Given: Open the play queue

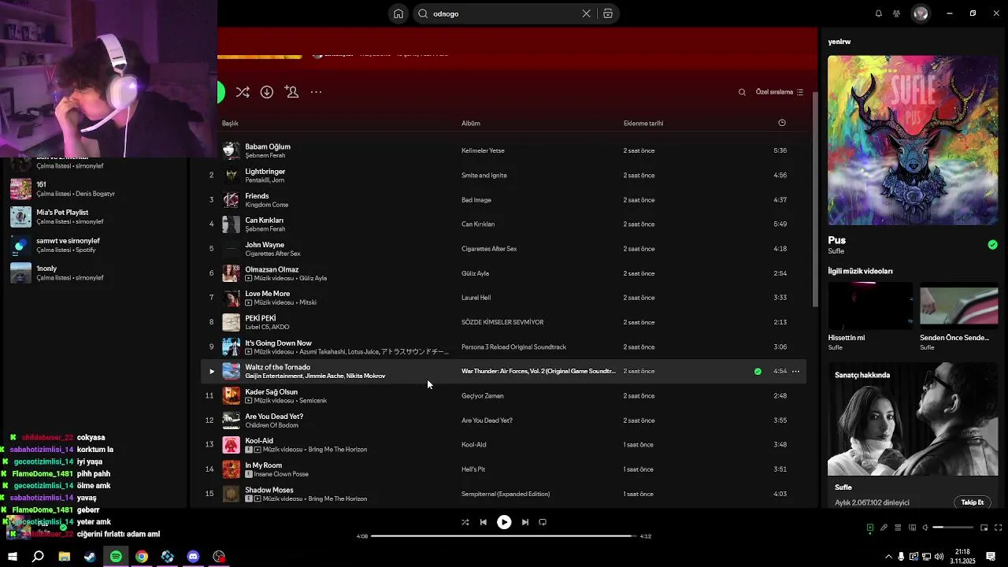Looking at the screenshot, I should (898, 528).
